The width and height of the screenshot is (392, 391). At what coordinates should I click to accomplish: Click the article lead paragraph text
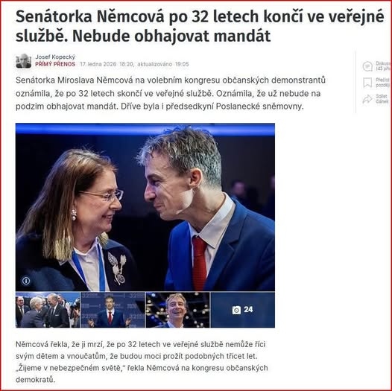tap(171, 93)
